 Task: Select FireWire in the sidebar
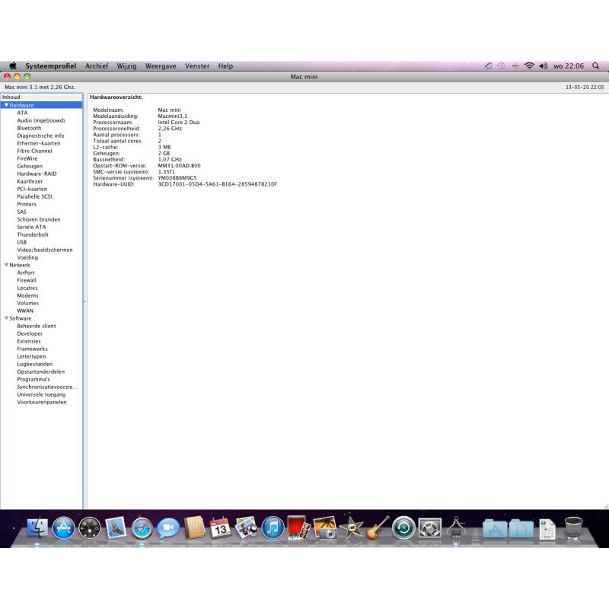[27, 158]
